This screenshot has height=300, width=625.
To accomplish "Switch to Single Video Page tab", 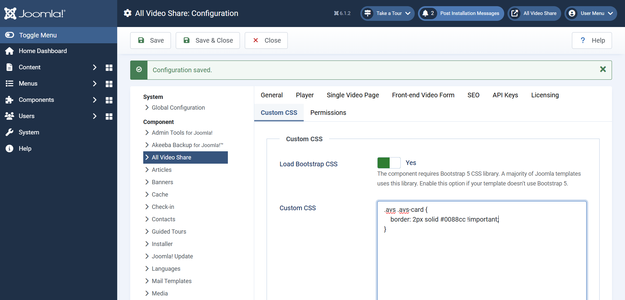I will [x=353, y=95].
